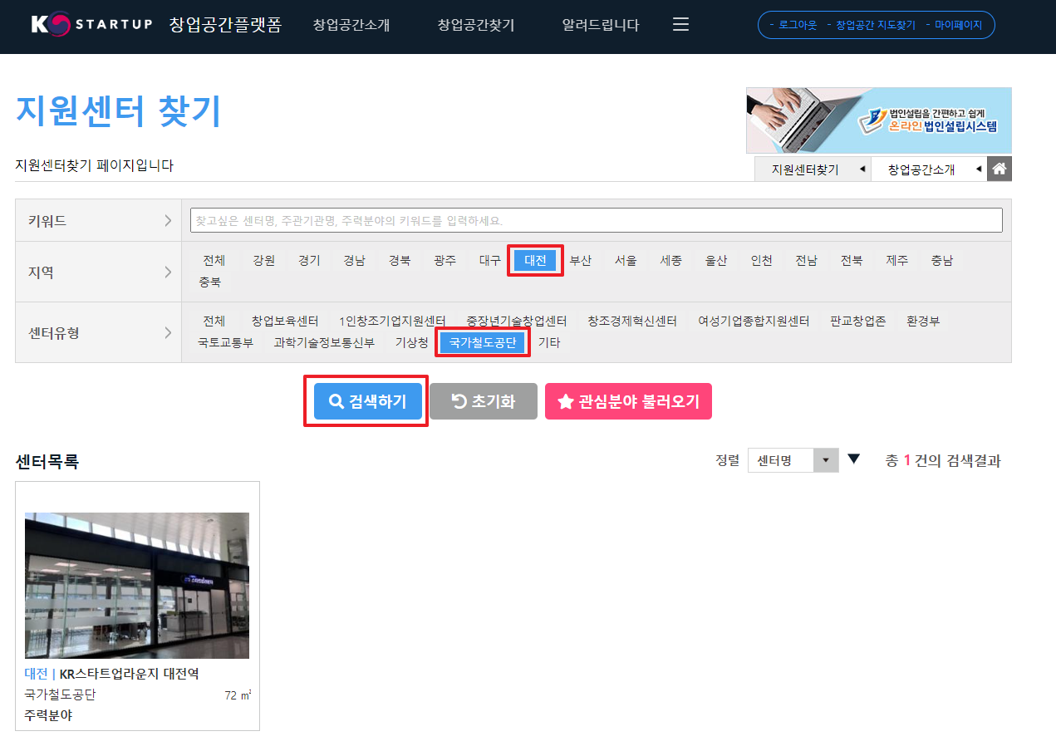Expand the 창업공간소개 breadcrumb dropdown

929,169
